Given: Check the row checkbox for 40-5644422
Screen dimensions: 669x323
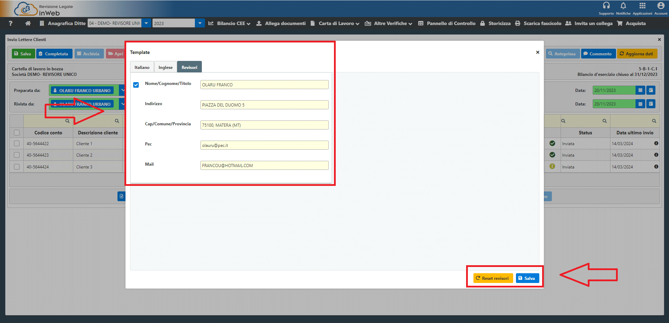Looking at the screenshot, I should (17, 143).
